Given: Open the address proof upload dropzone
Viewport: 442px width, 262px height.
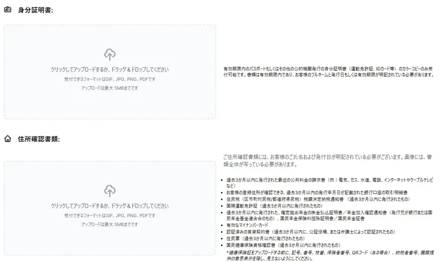Looking at the screenshot, I should tap(109, 207).
